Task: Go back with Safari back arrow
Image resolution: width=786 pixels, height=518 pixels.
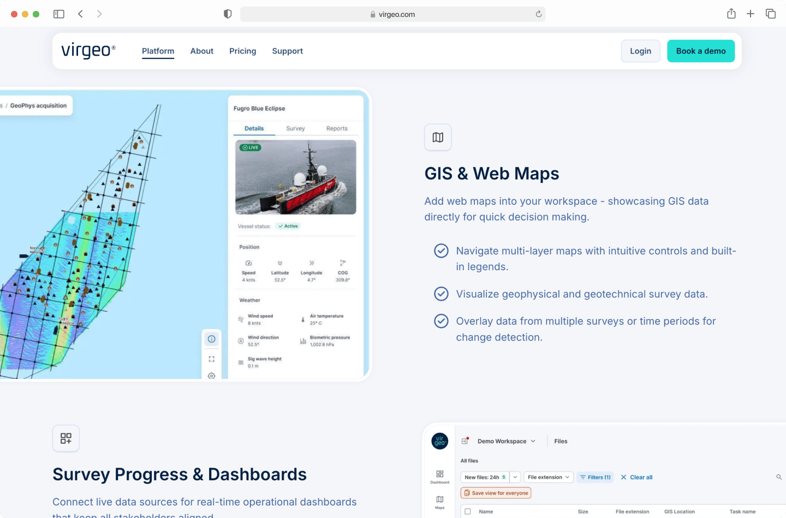Action: pyautogui.click(x=80, y=14)
